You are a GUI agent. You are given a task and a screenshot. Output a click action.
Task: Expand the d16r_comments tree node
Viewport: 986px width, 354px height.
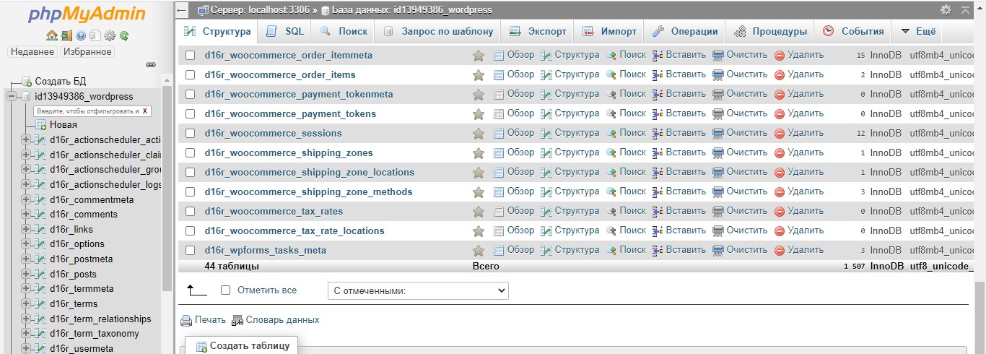[x=26, y=215]
